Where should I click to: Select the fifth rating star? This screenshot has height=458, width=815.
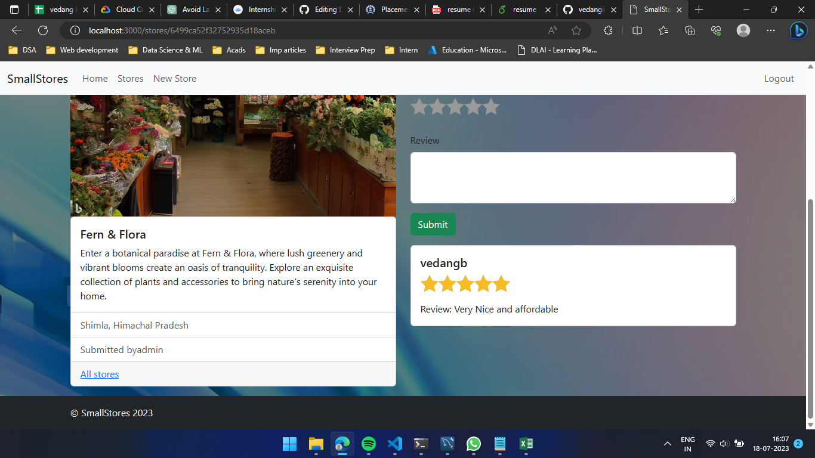490,106
